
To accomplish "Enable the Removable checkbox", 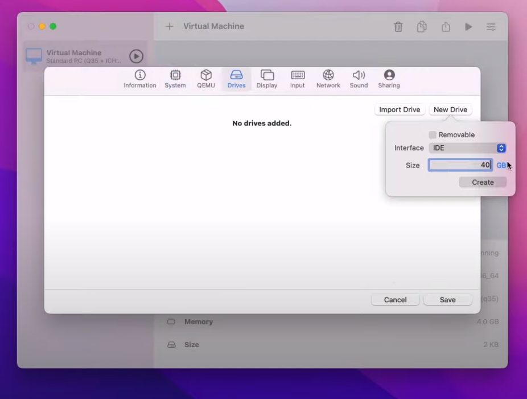I will coord(433,135).
